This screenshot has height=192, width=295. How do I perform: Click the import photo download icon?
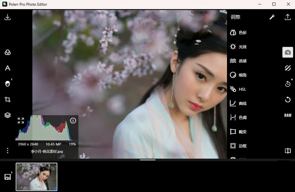click(x=8, y=17)
